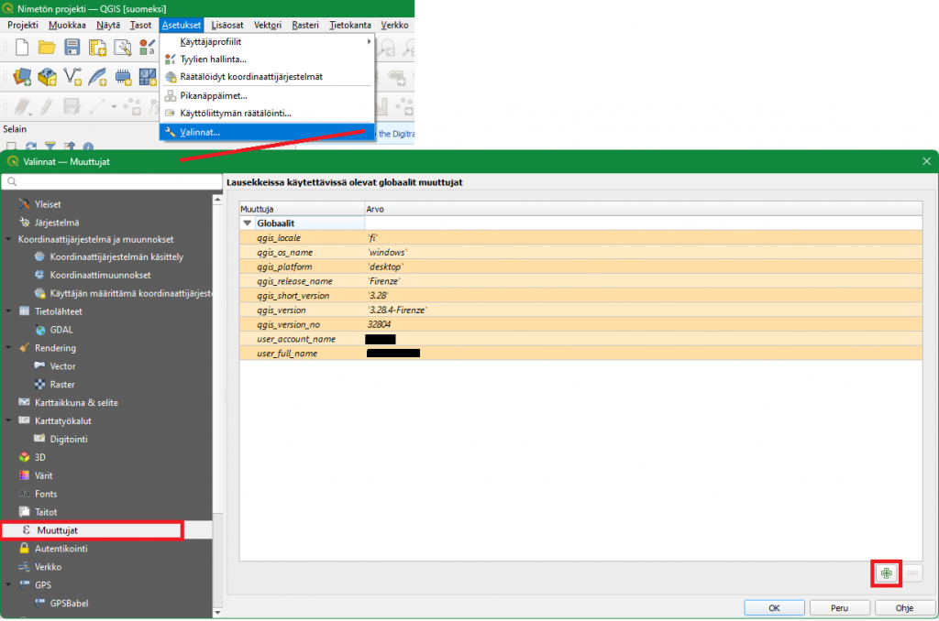Select Vector under Rendering

tap(63, 366)
